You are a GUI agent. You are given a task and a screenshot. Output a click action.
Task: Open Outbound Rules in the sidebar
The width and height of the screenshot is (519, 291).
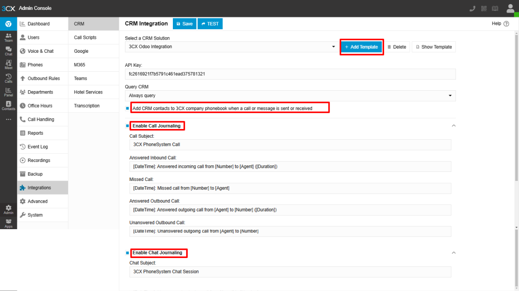click(x=43, y=78)
